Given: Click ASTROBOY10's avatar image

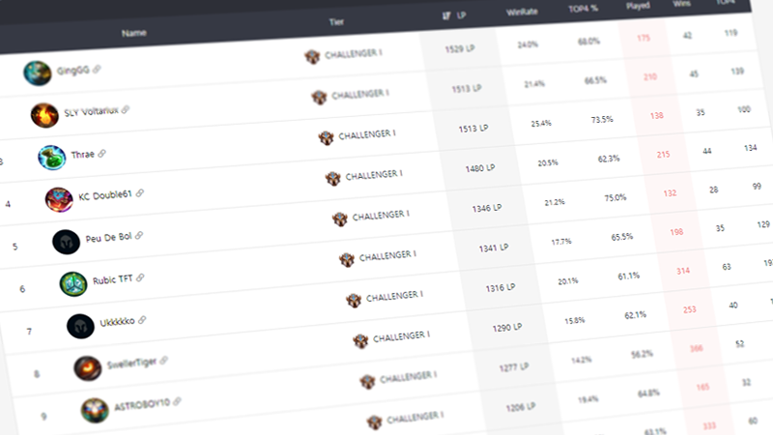Looking at the screenshot, I should click(x=95, y=410).
